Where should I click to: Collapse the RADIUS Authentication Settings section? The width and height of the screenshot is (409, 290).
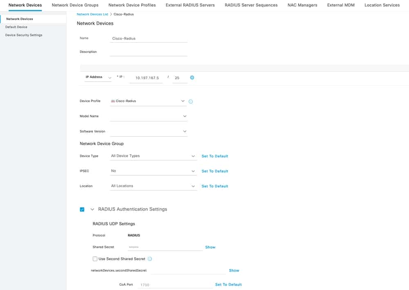[92, 209]
